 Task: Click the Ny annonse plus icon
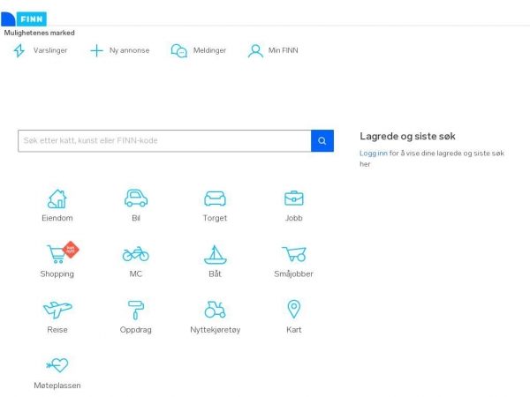click(x=96, y=50)
